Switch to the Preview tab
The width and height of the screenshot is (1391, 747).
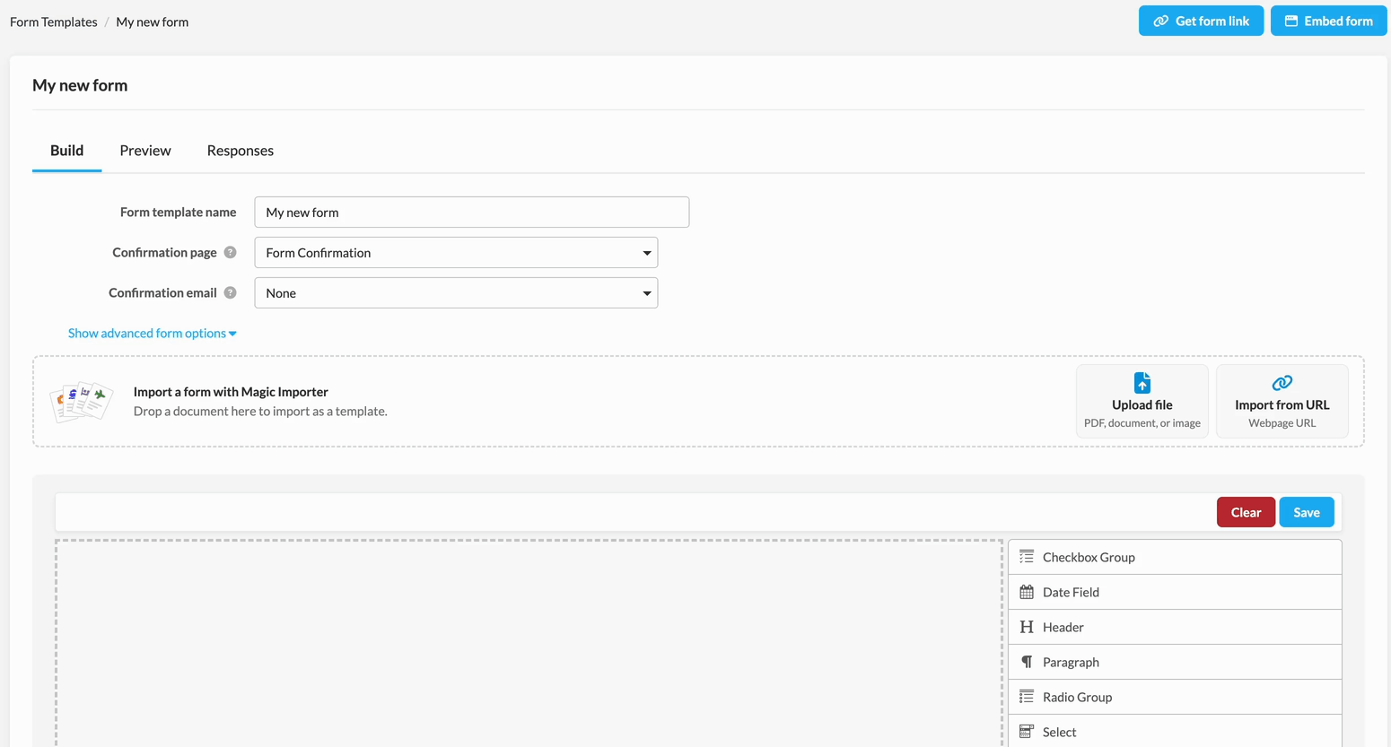[145, 151]
